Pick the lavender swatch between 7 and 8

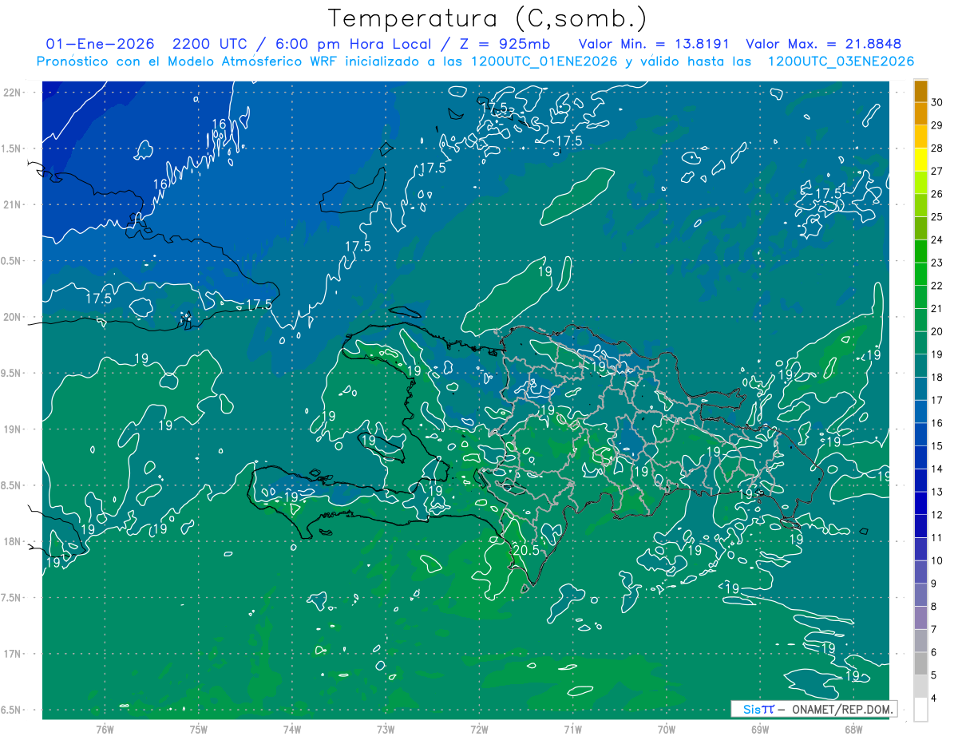pos(920,619)
